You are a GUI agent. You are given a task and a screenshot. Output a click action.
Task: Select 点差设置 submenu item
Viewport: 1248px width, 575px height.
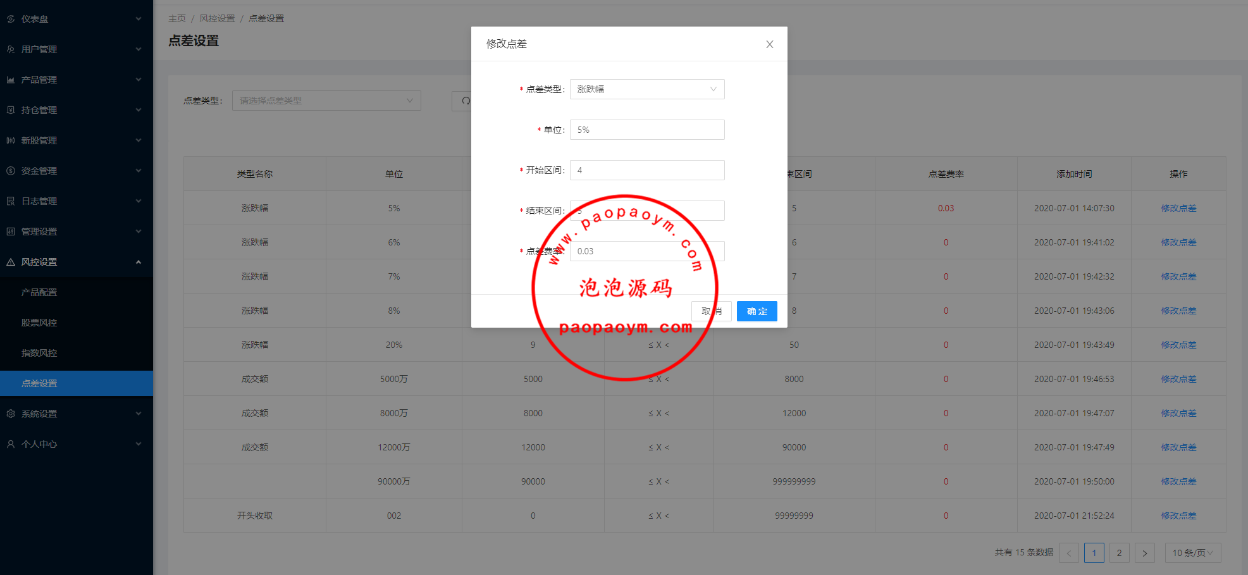pos(77,383)
